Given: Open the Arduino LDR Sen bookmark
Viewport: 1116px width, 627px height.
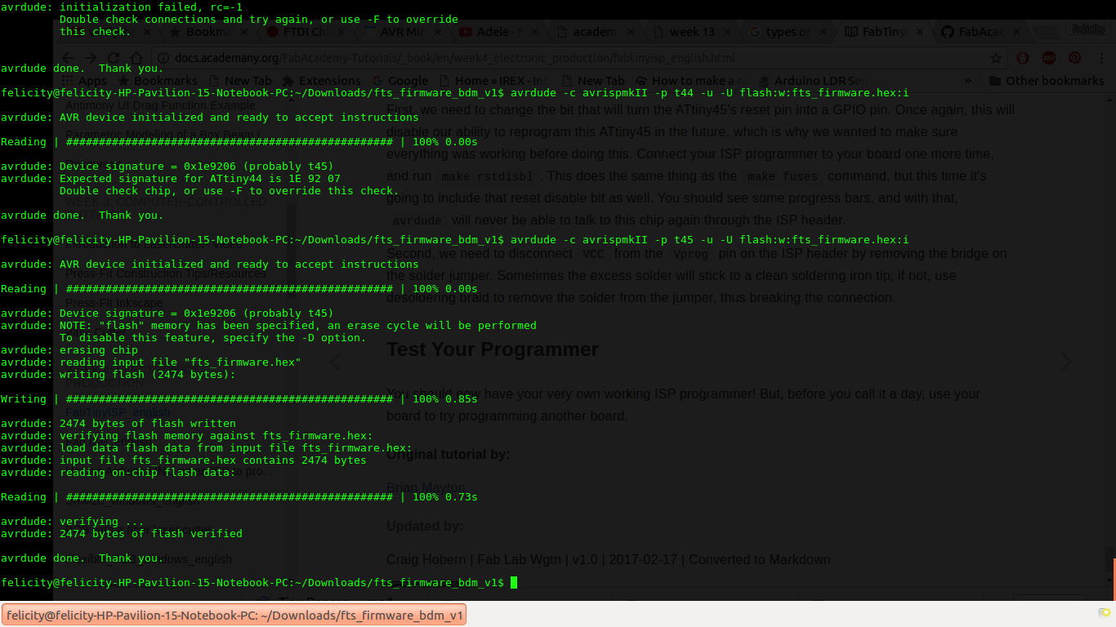Looking at the screenshot, I should click(814, 81).
